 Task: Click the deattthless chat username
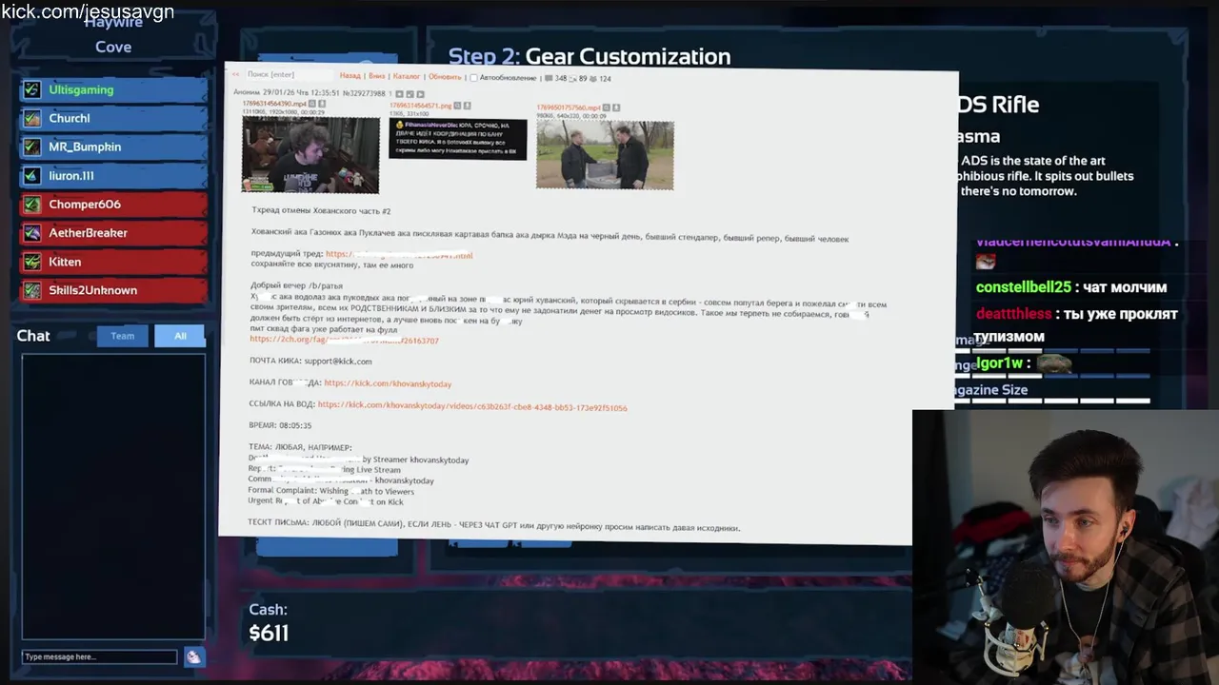click(x=1014, y=314)
